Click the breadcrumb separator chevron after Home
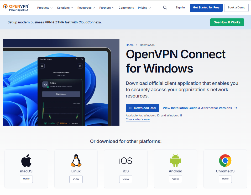Image resolution: width=251 pixels, height=195 pixels. point(137,45)
